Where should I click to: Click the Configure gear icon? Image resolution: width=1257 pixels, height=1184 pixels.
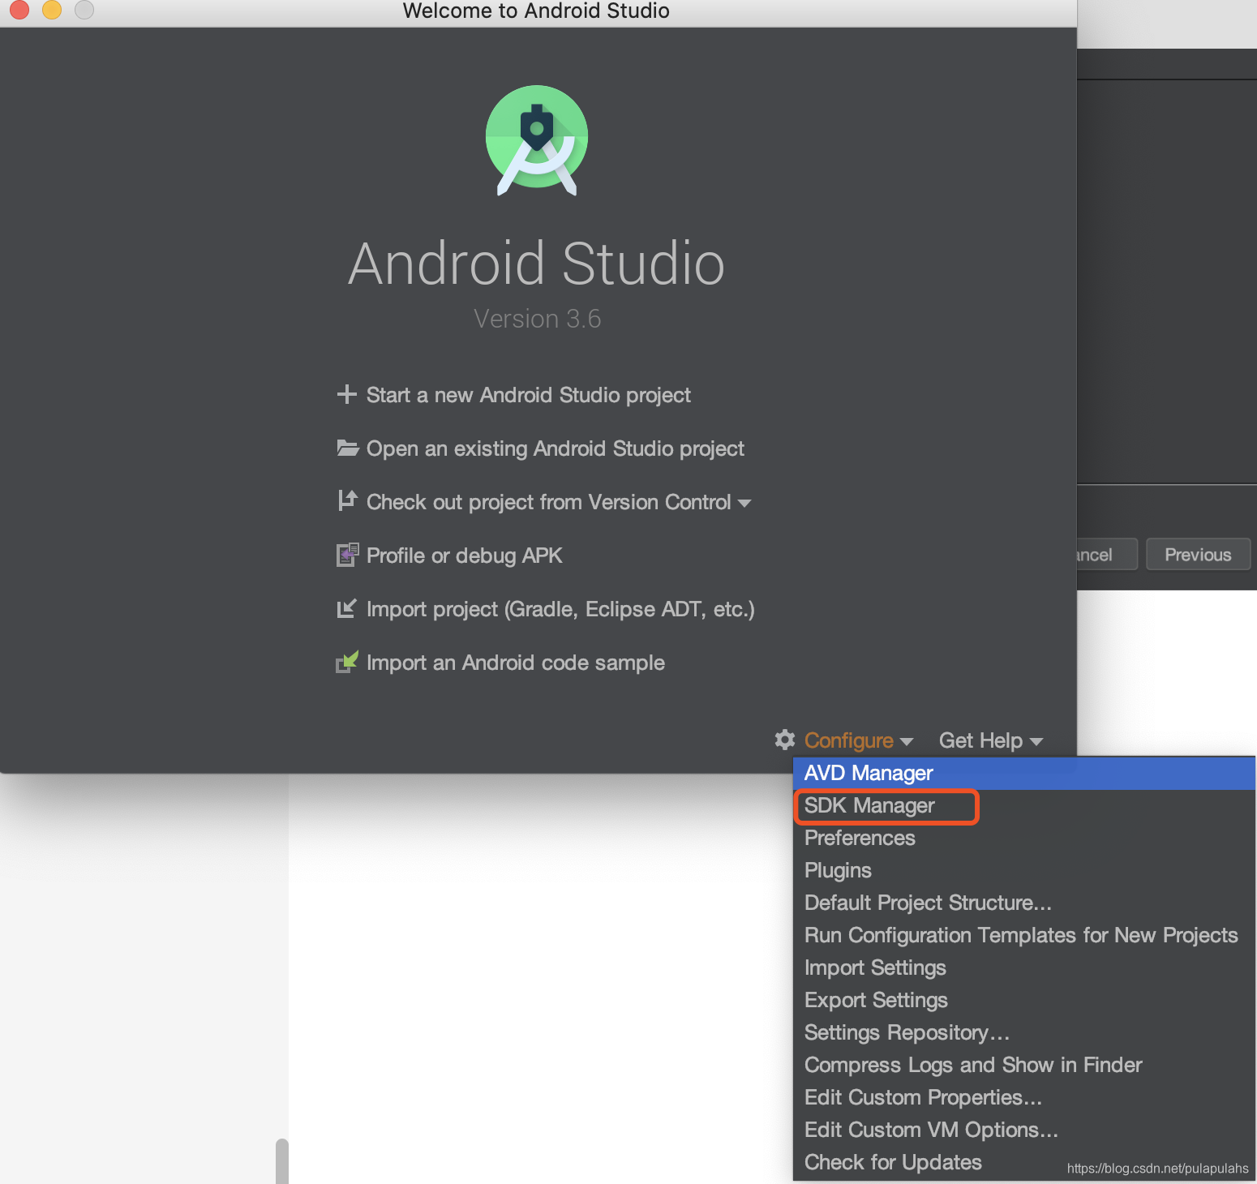[785, 740]
